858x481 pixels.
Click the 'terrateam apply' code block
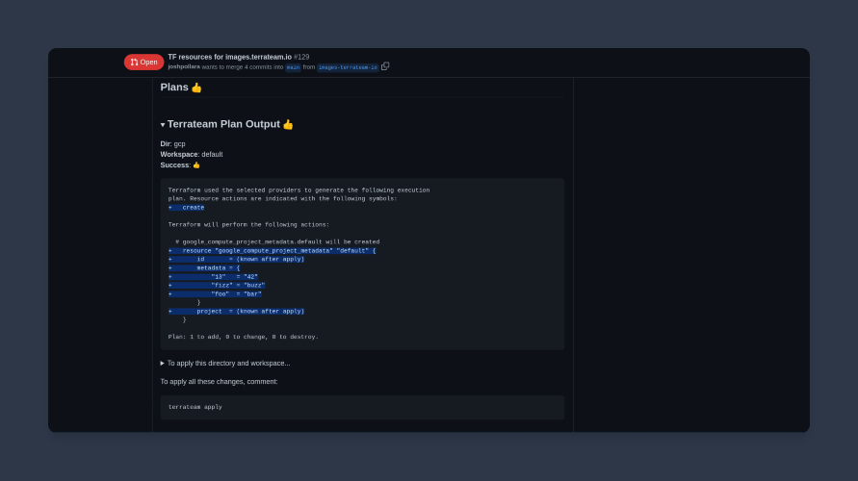coord(362,407)
